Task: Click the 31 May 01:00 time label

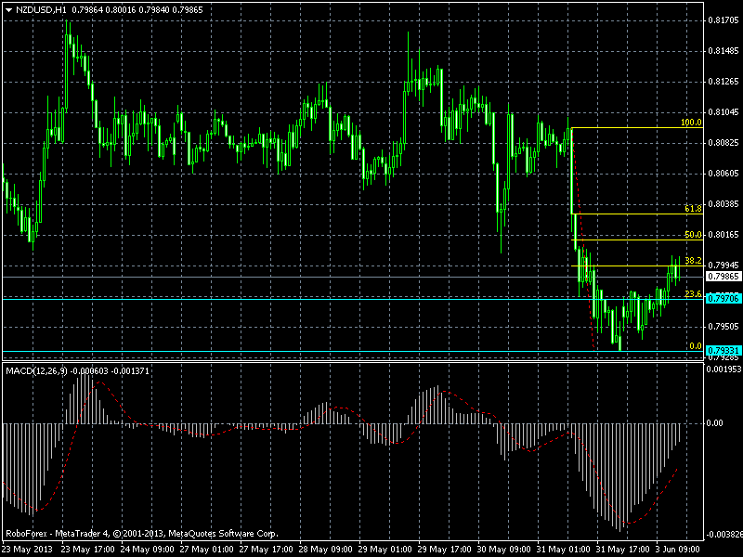Action: [564, 550]
